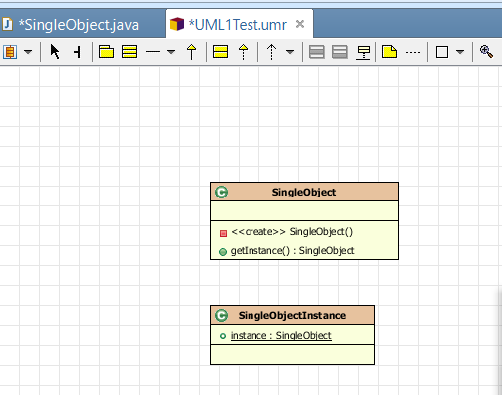502x395 pixels.
Task: Select the yellow note tool
Action: 389,52
